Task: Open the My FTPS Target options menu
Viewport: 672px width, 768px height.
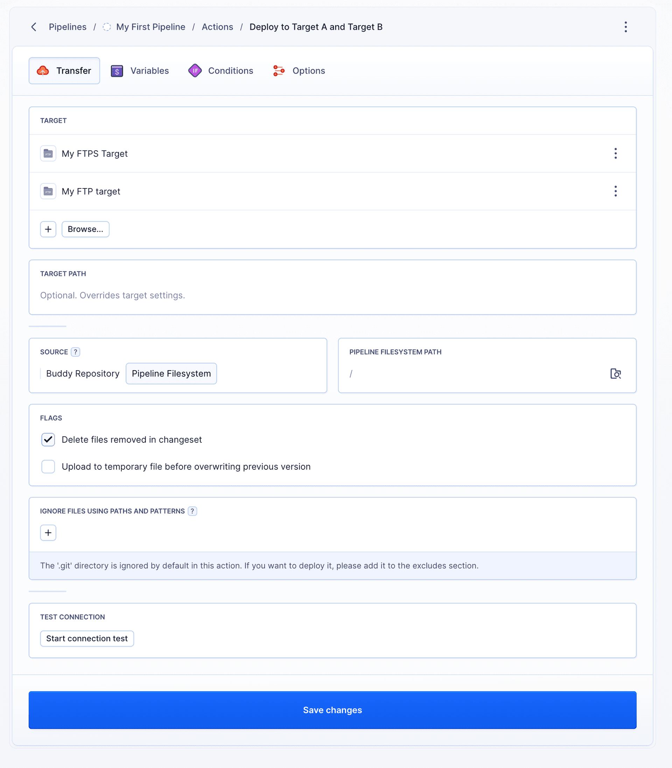Action: coord(615,153)
